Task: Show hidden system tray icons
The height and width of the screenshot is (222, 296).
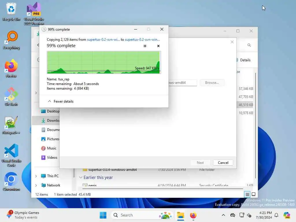Action: (x=223, y=215)
